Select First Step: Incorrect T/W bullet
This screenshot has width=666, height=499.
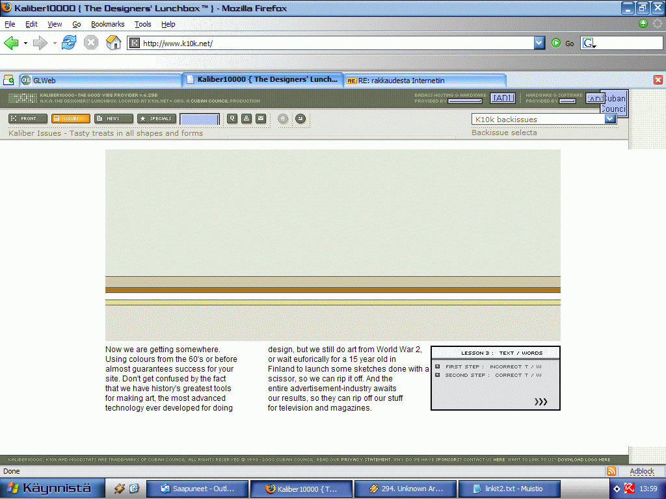tap(438, 366)
